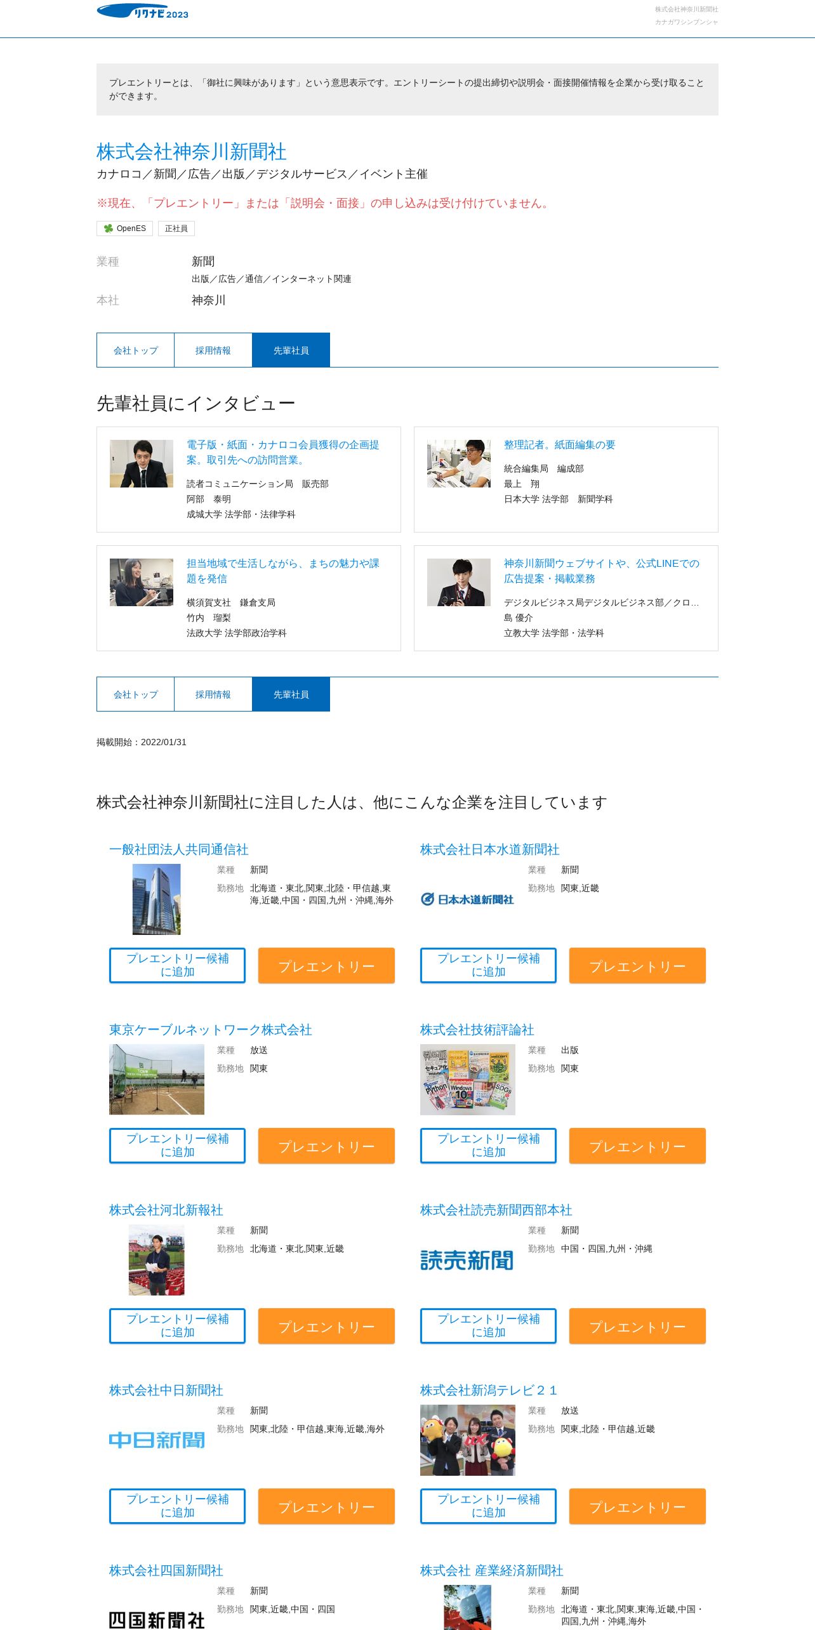
Task: Open the 神奈川新聞ウェブサイトや公式LINE interview link
Action: point(602,571)
